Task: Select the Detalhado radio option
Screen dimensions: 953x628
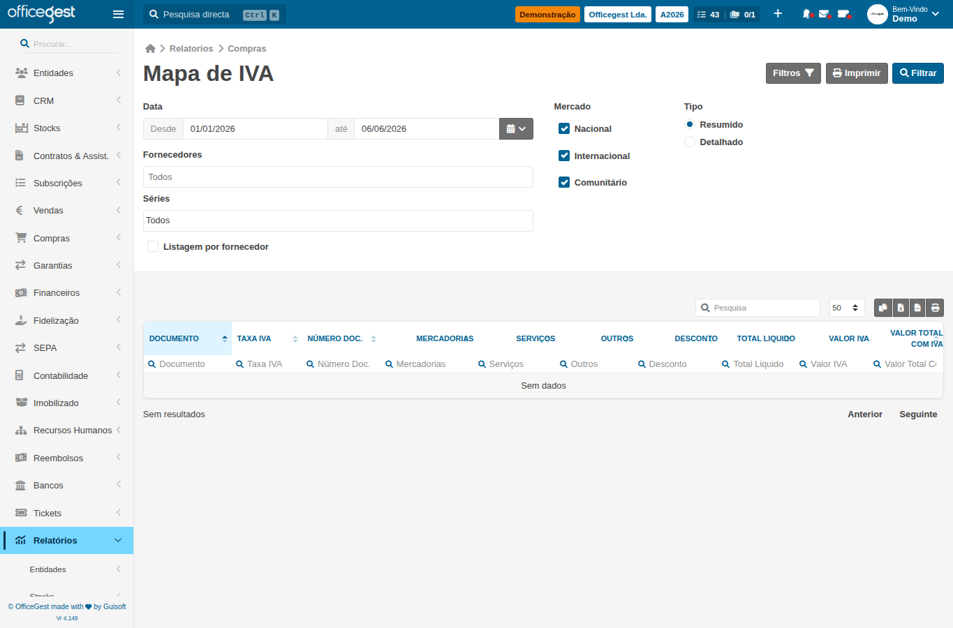Action: point(690,142)
